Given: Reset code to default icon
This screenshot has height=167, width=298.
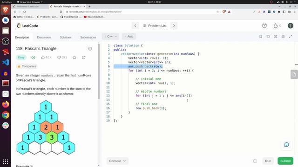Looking at the screenshot, I should tap(268, 36).
